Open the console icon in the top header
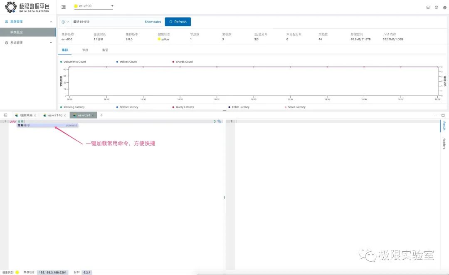The image size is (449, 275). tap(428, 7)
